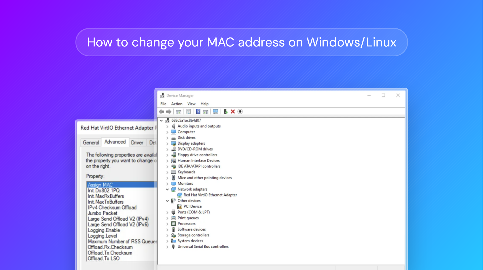The width and height of the screenshot is (483, 270).
Task: Select the DVD/CD-ROM drives disc icon
Action: [174, 149]
